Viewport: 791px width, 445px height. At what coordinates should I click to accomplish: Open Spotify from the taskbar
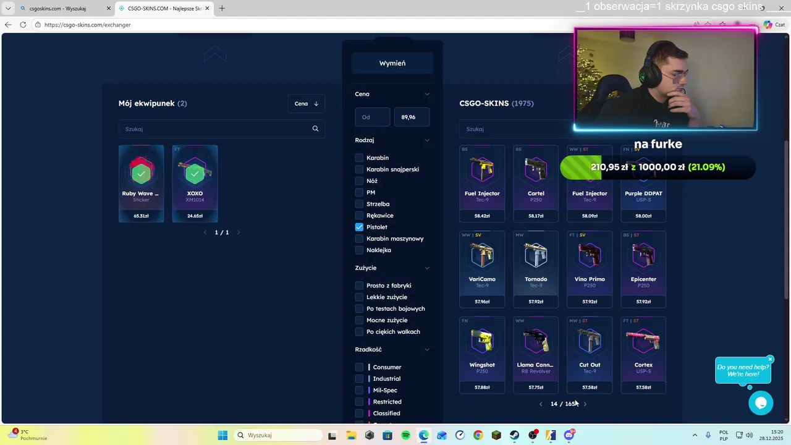[x=405, y=435]
